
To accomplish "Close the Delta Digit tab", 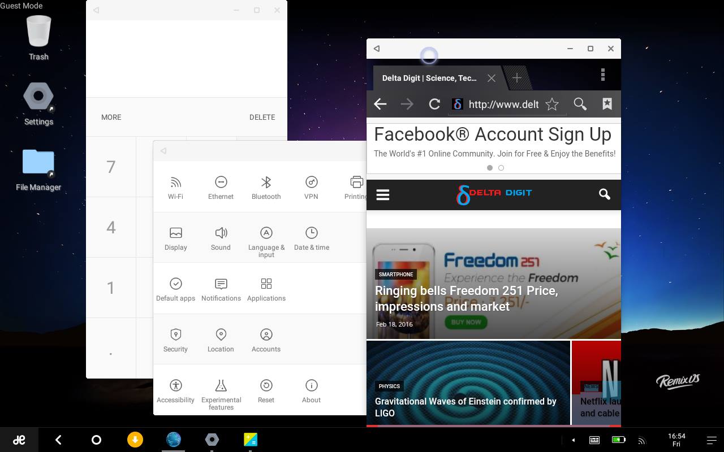I will [492, 79].
